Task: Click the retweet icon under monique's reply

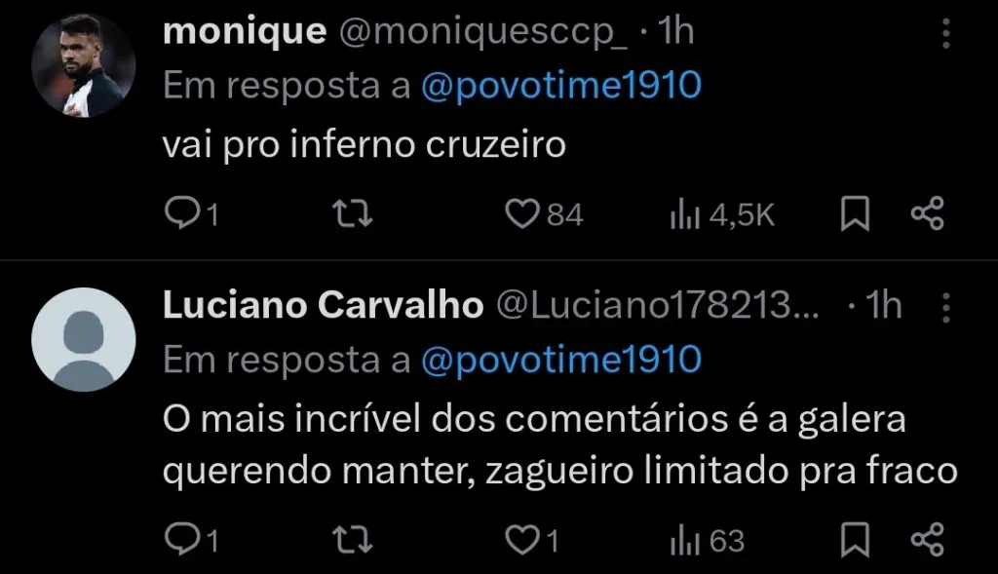Action: pyautogui.click(x=353, y=210)
